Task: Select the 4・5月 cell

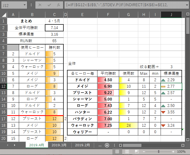Action: click(x=54, y=21)
